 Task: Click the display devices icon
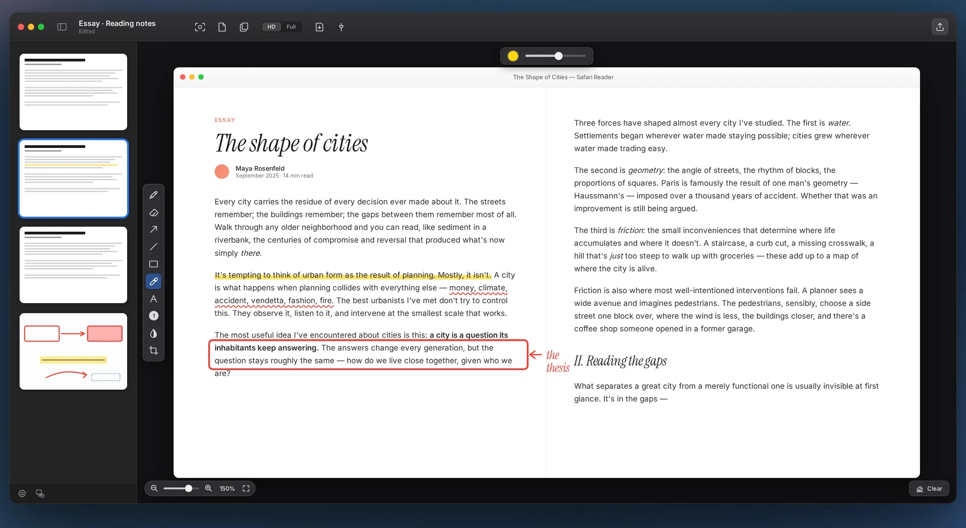click(40, 493)
